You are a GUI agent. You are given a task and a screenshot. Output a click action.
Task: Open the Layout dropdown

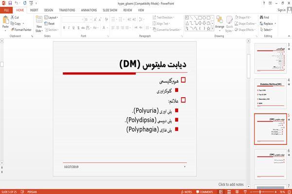point(51,18)
